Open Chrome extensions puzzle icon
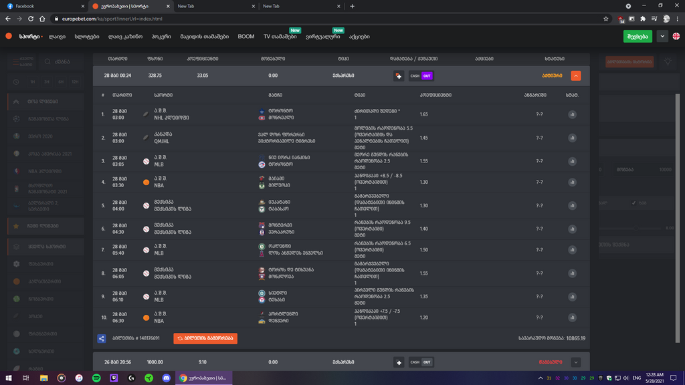Screen dimensions: 685x385 point(643,19)
